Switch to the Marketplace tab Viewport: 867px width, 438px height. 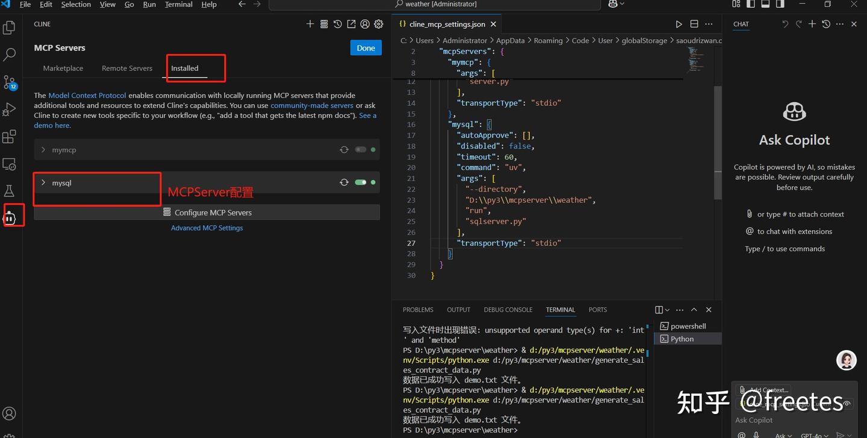click(63, 69)
